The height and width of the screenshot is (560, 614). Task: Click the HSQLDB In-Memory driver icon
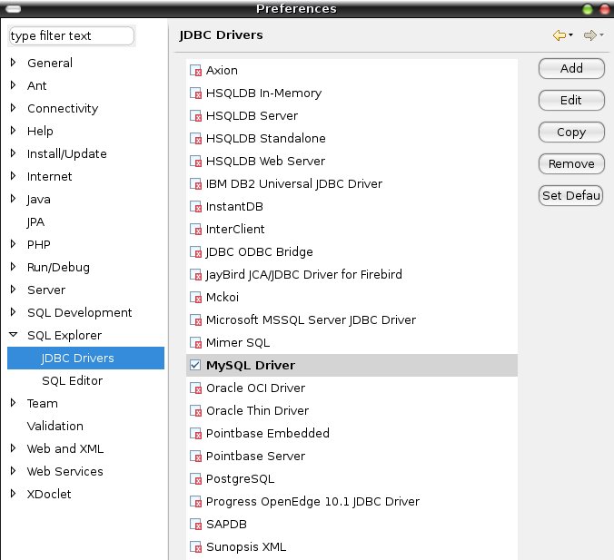point(195,93)
